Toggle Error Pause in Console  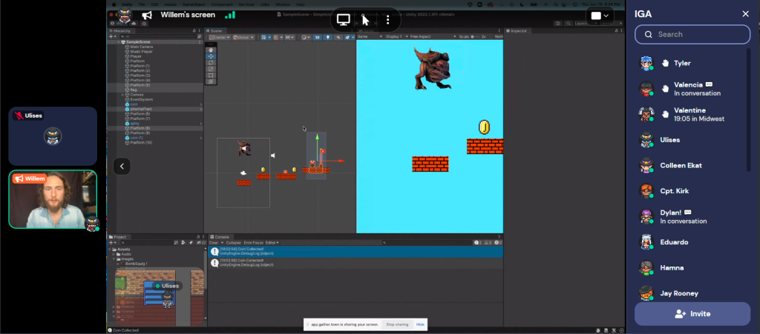coord(254,242)
